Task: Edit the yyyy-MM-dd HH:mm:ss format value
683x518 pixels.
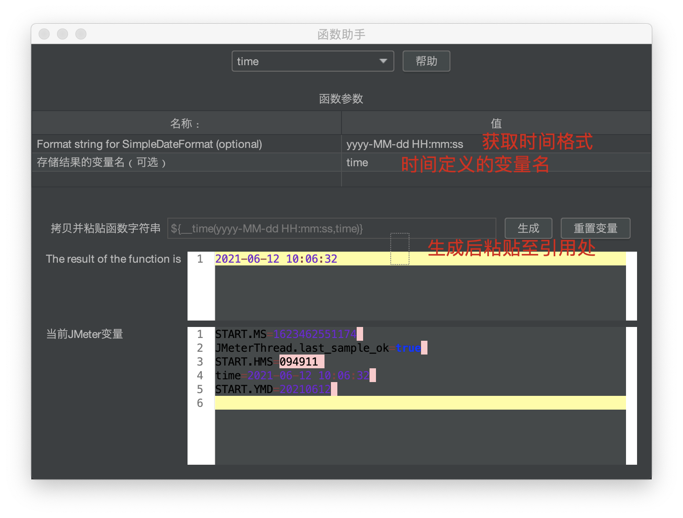Action: click(404, 144)
